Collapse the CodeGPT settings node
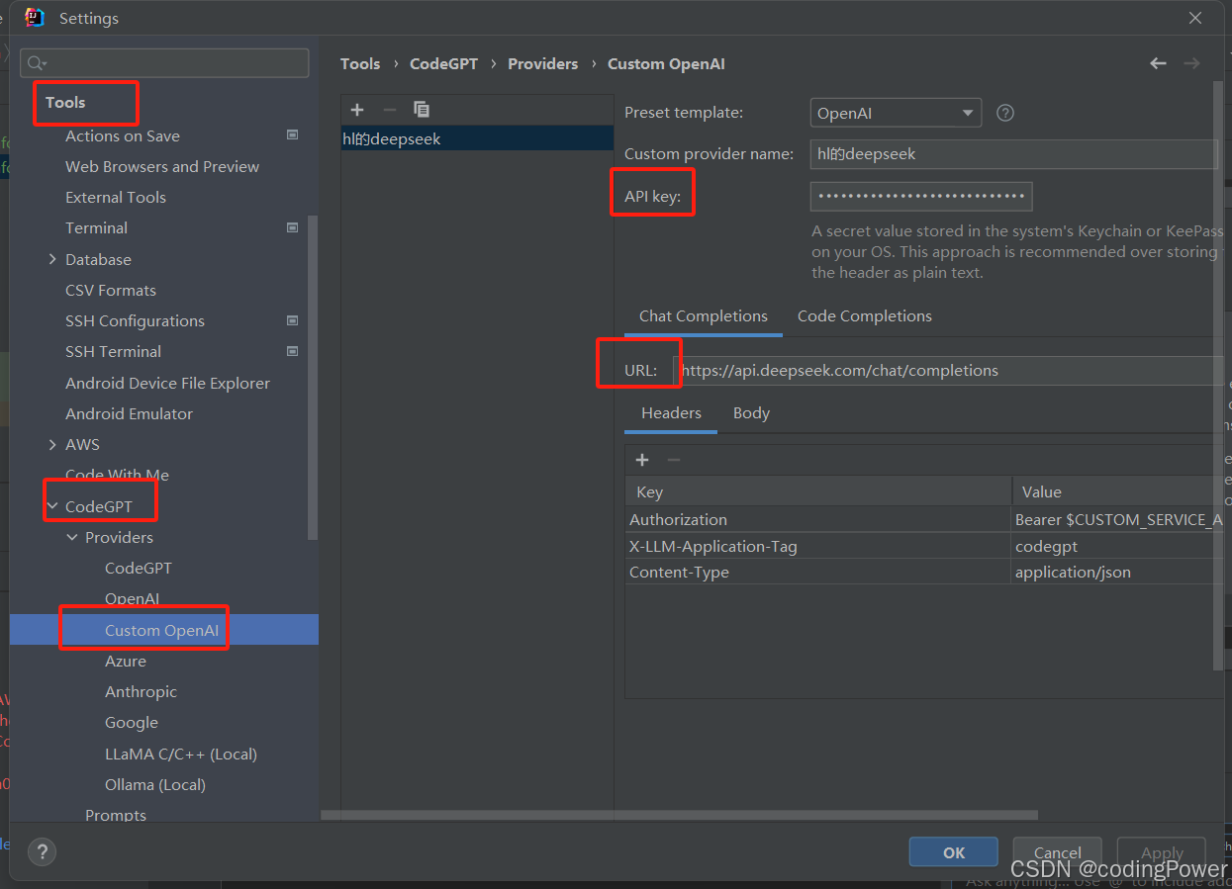The image size is (1232, 889). pos(52,506)
